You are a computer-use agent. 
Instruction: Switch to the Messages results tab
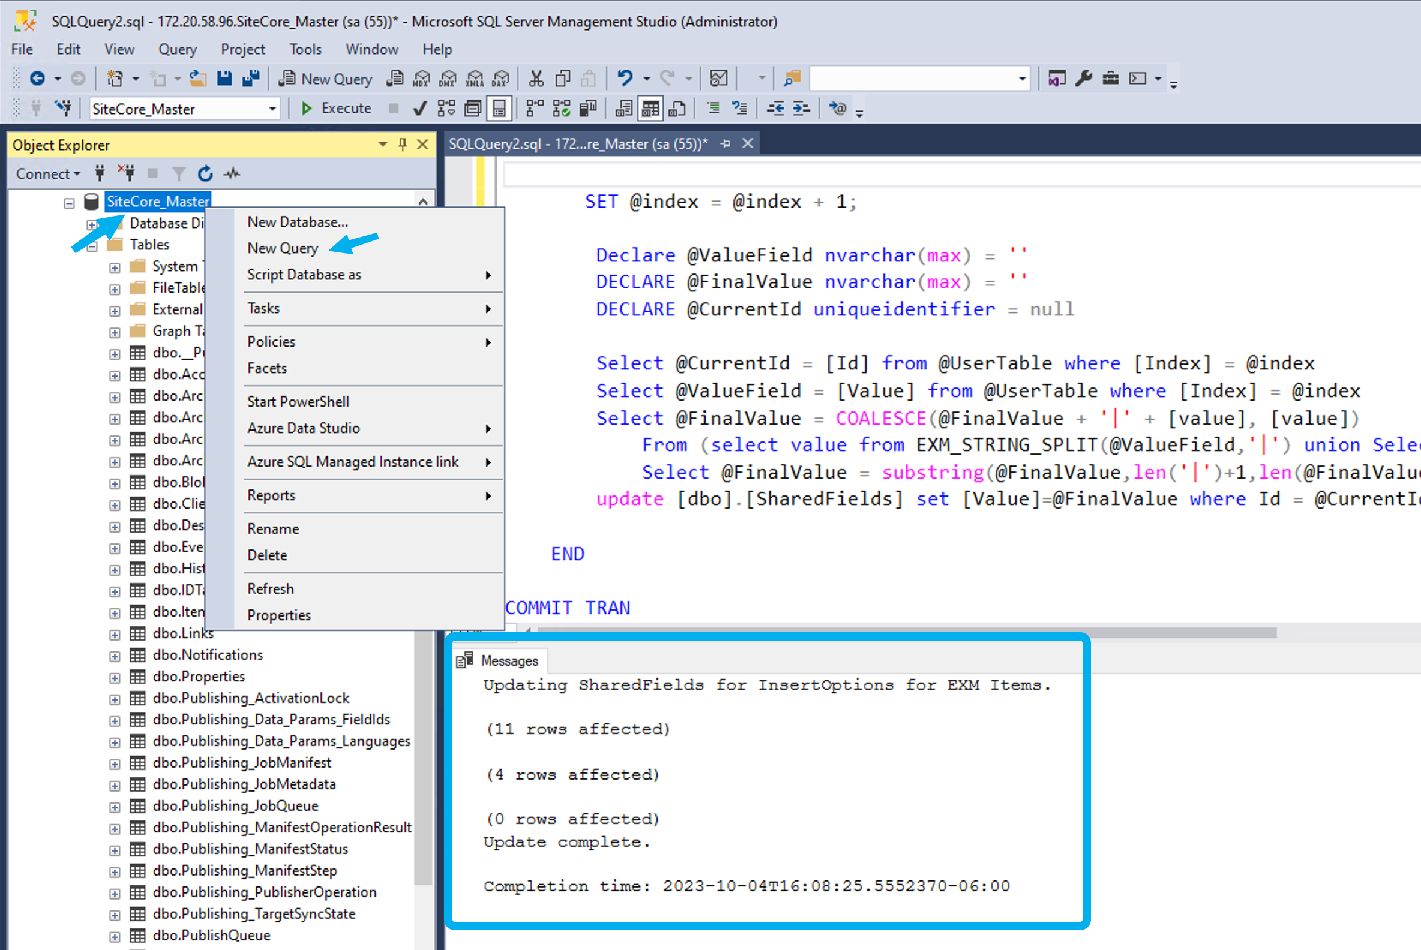pyautogui.click(x=499, y=661)
